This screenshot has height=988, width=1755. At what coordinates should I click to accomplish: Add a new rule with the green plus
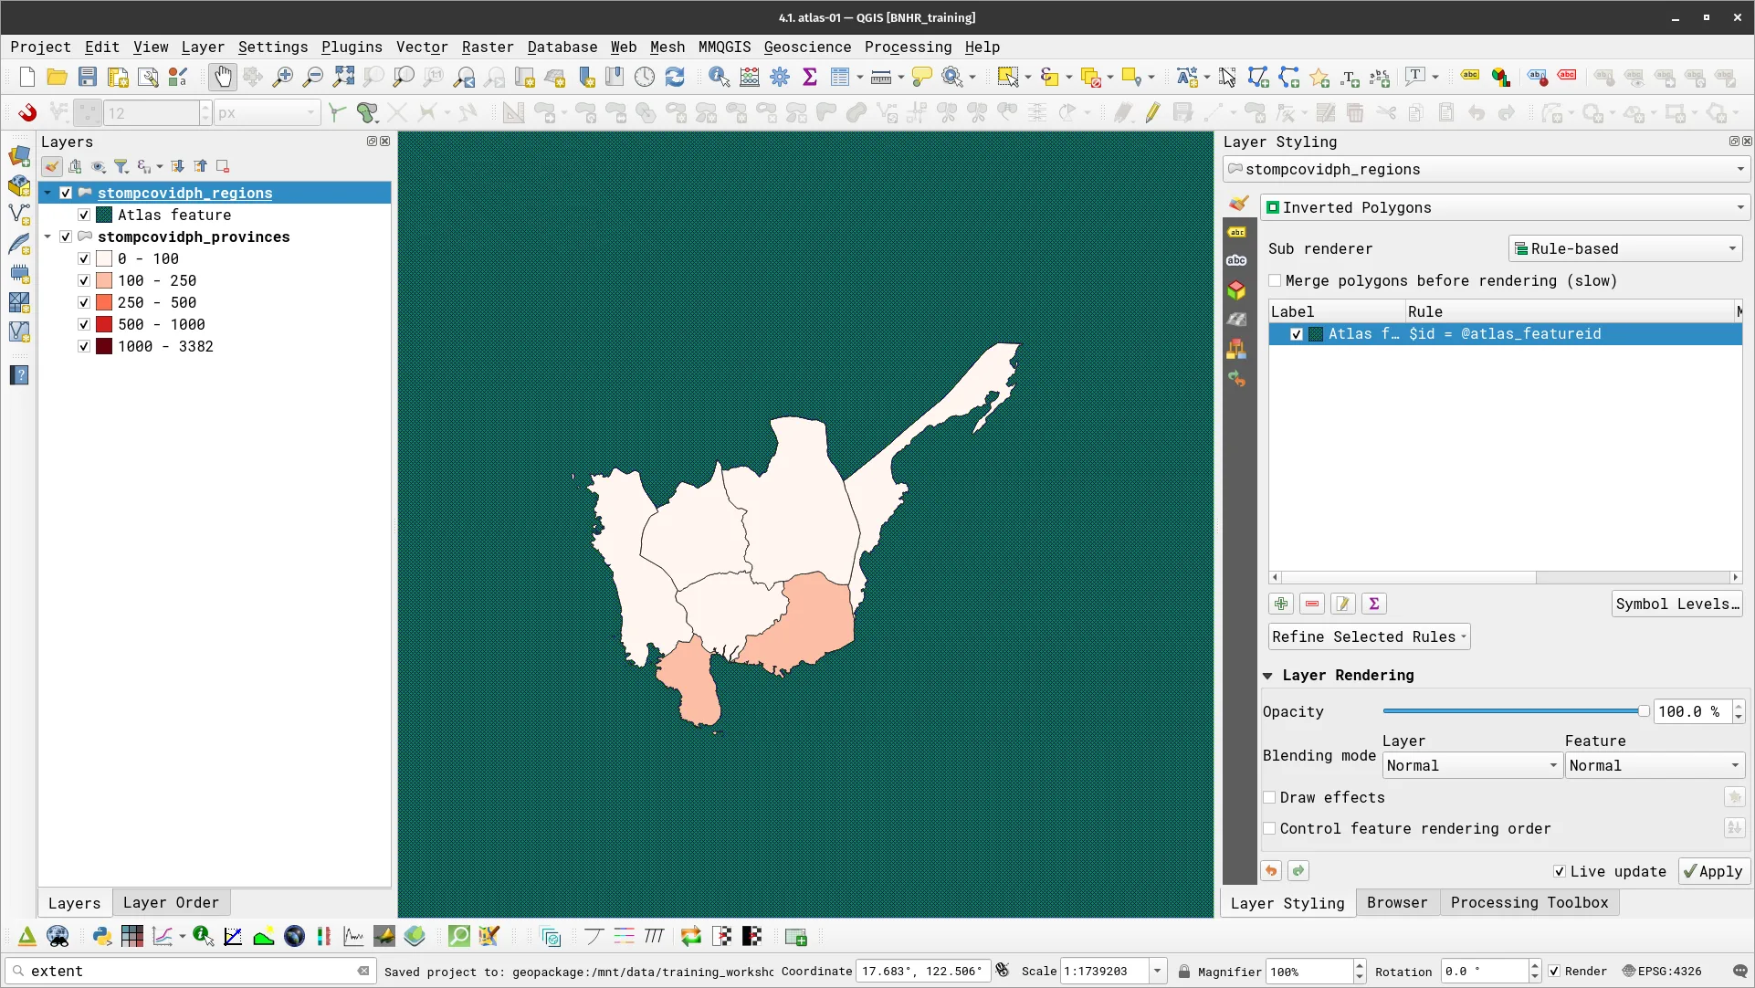[1280, 604]
